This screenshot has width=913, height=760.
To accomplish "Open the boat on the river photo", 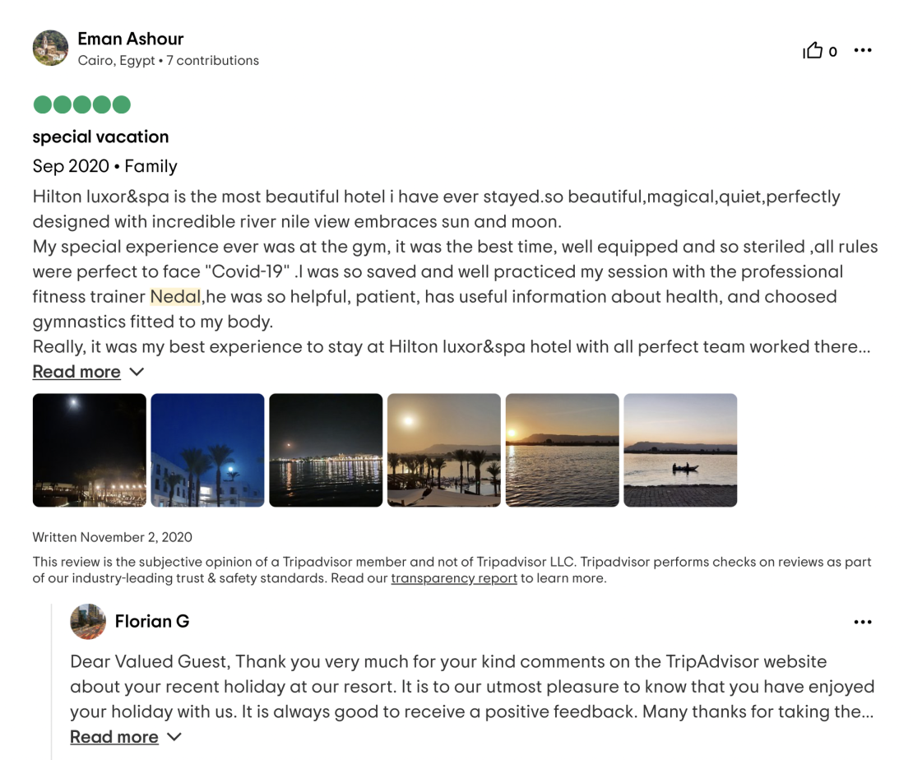I will (x=680, y=450).
